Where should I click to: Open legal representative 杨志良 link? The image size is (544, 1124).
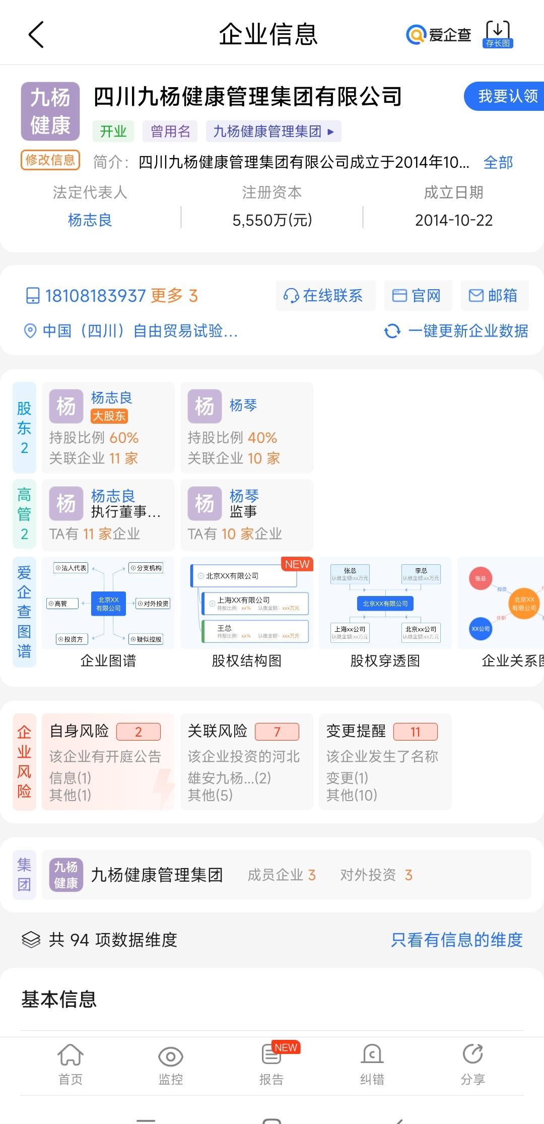click(90, 220)
